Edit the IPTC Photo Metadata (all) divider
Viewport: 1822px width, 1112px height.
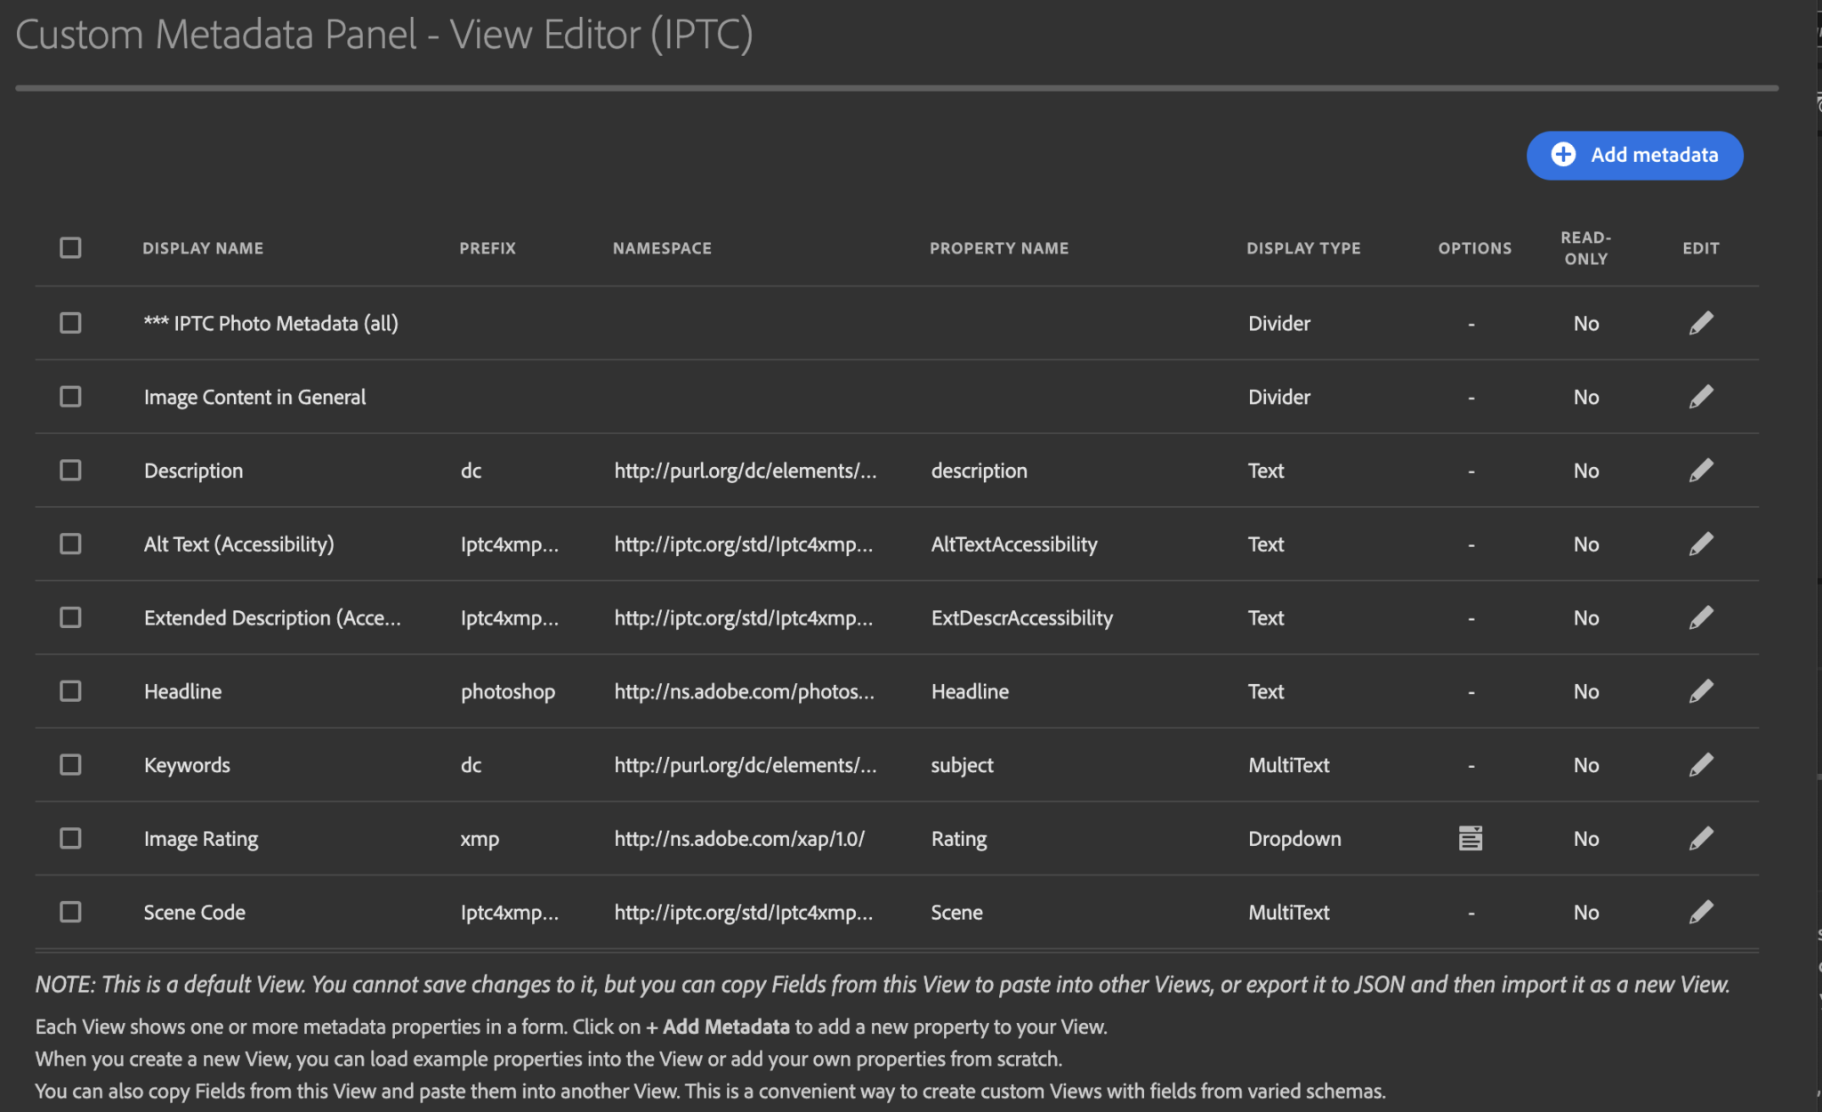[x=1701, y=323]
